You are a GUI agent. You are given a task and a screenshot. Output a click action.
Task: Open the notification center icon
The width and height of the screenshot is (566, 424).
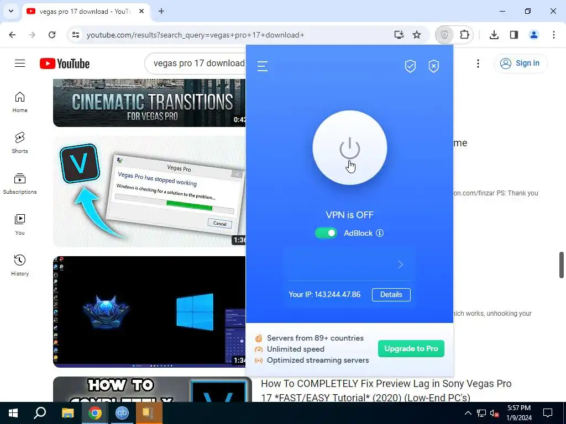point(548,413)
